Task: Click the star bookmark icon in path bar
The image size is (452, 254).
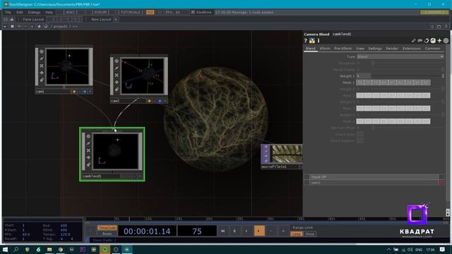Action: pyautogui.click(x=39, y=26)
